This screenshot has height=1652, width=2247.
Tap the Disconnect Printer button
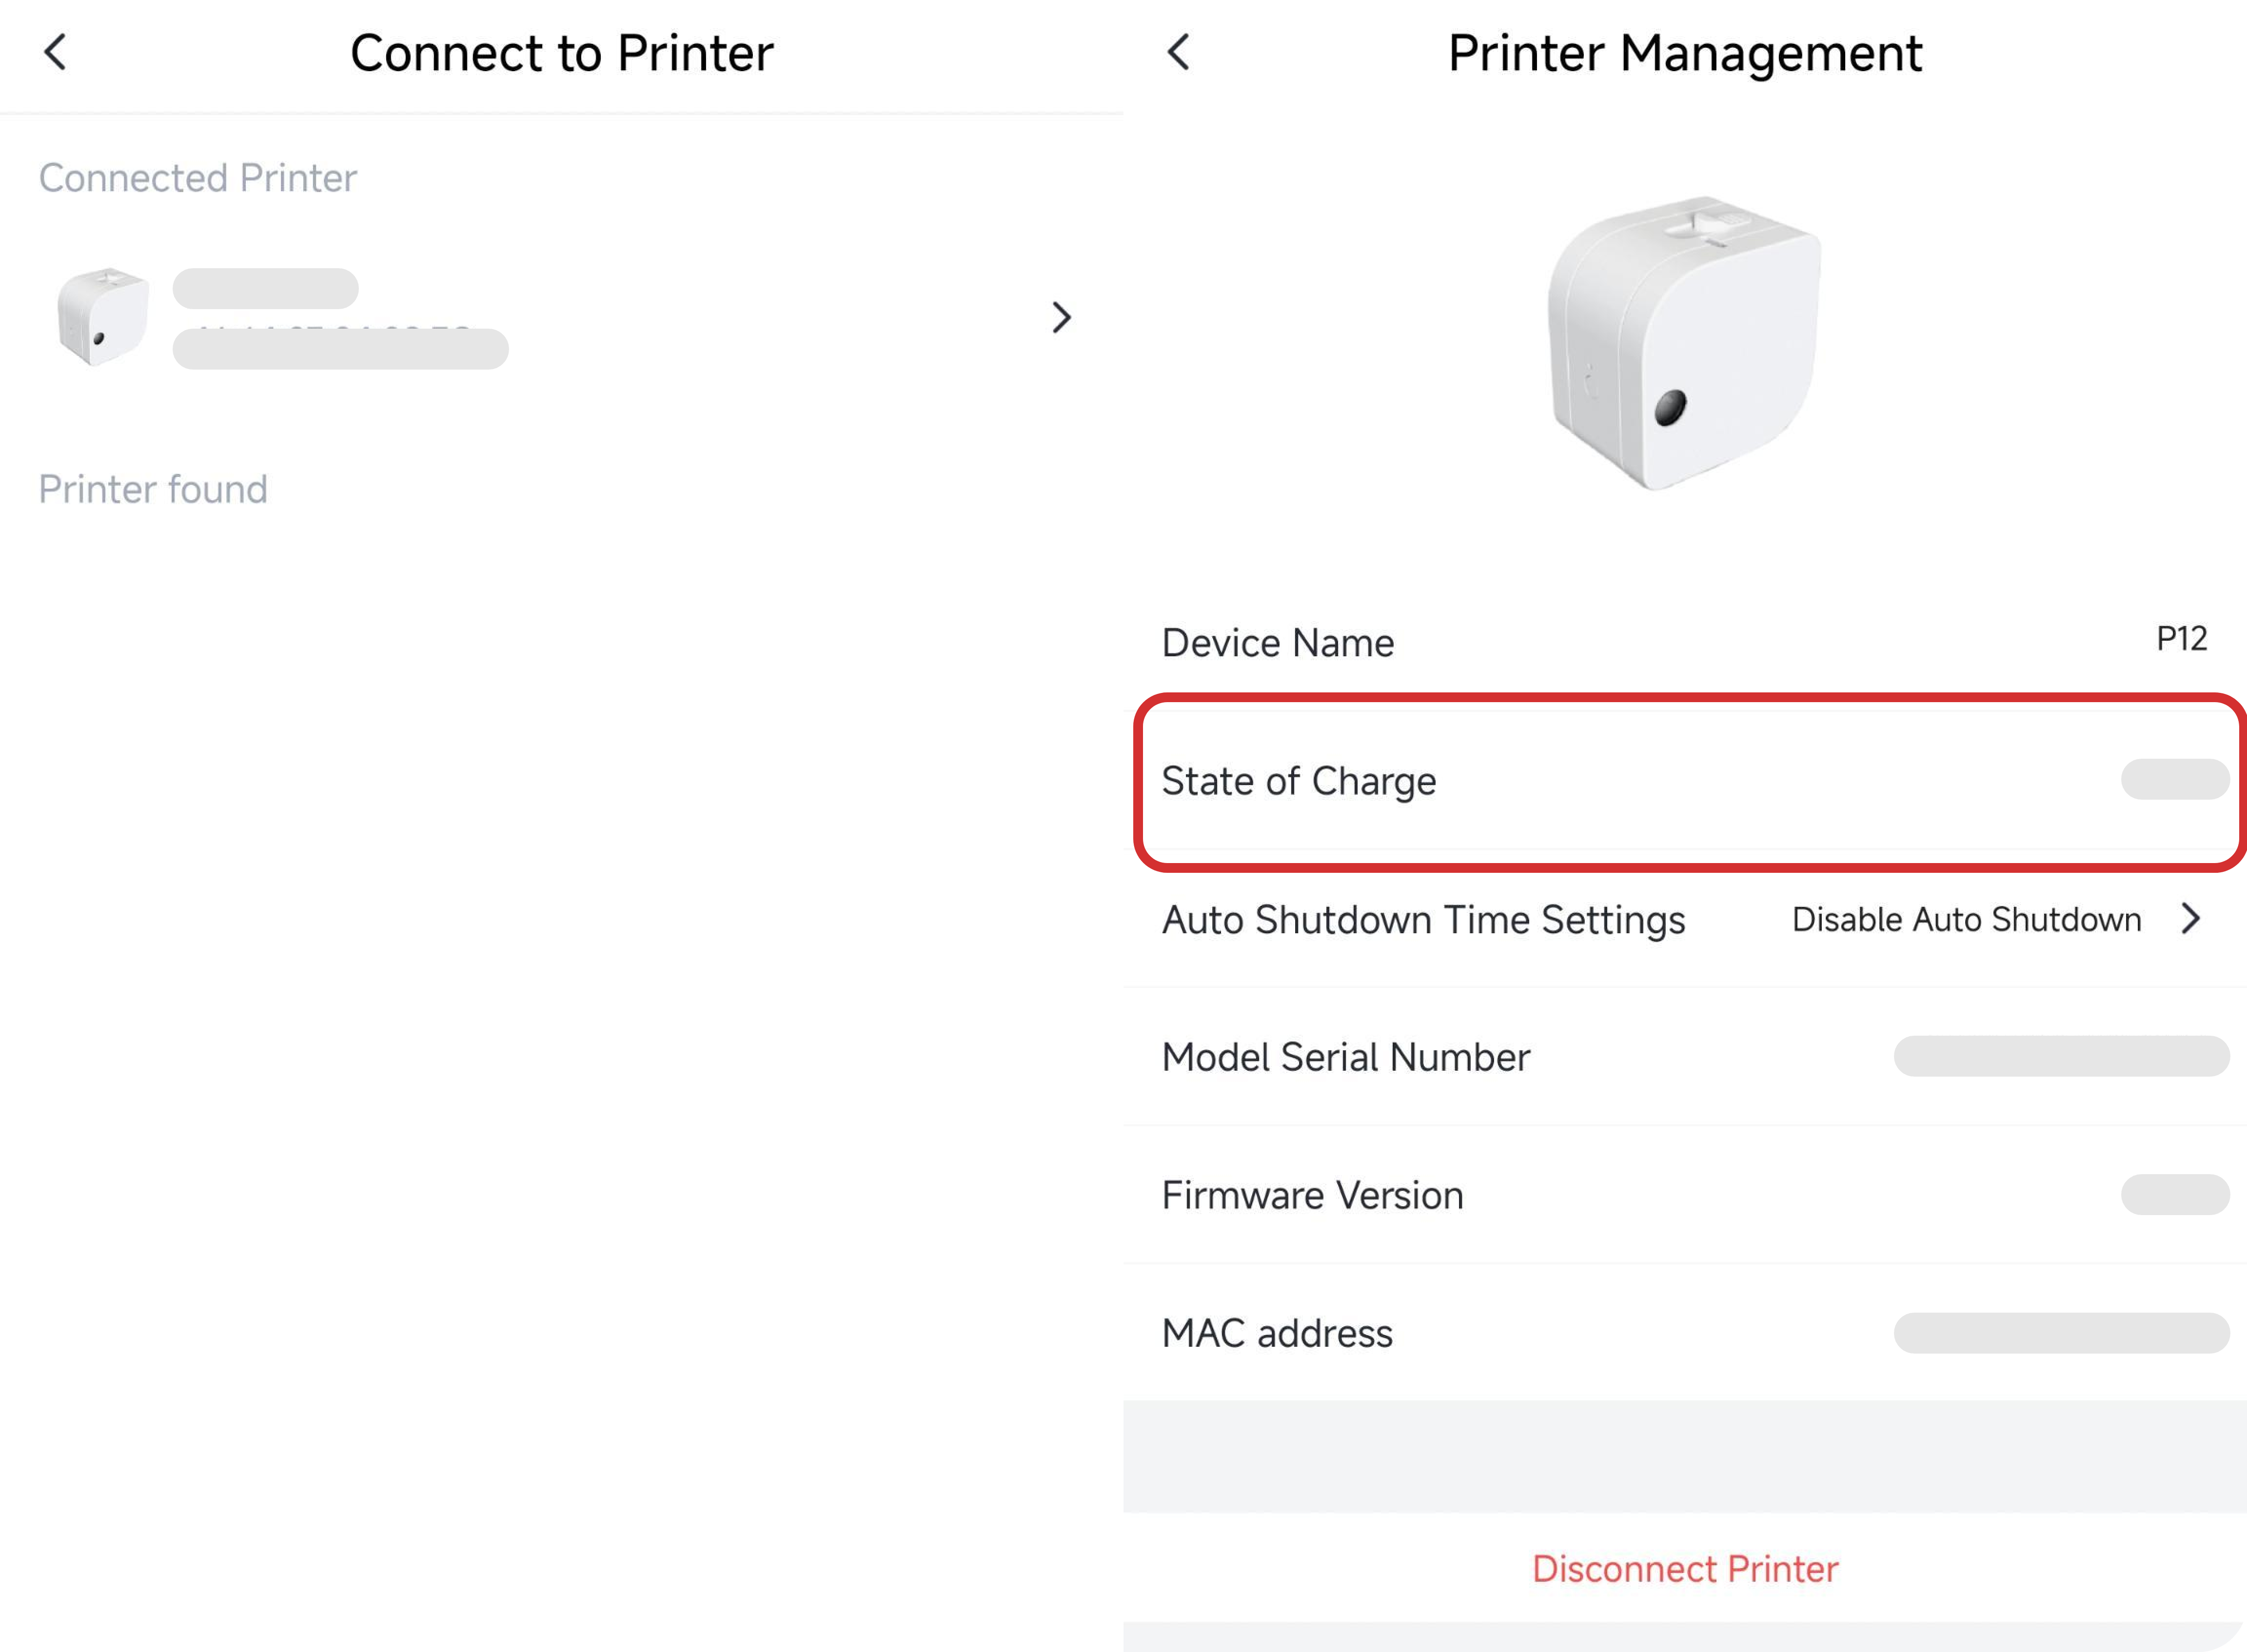[1685, 1568]
